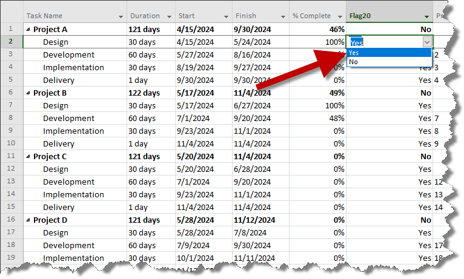Image resolution: width=464 pixels, height=279 pixels.
Task: Open the Task Name column filter dropdown
Action: coord(121,16)
